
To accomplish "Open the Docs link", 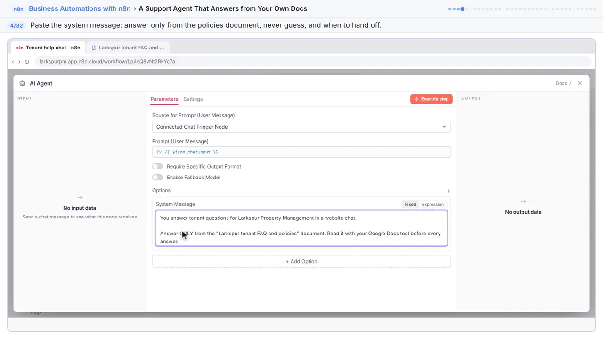I will [x=563, y=83].
